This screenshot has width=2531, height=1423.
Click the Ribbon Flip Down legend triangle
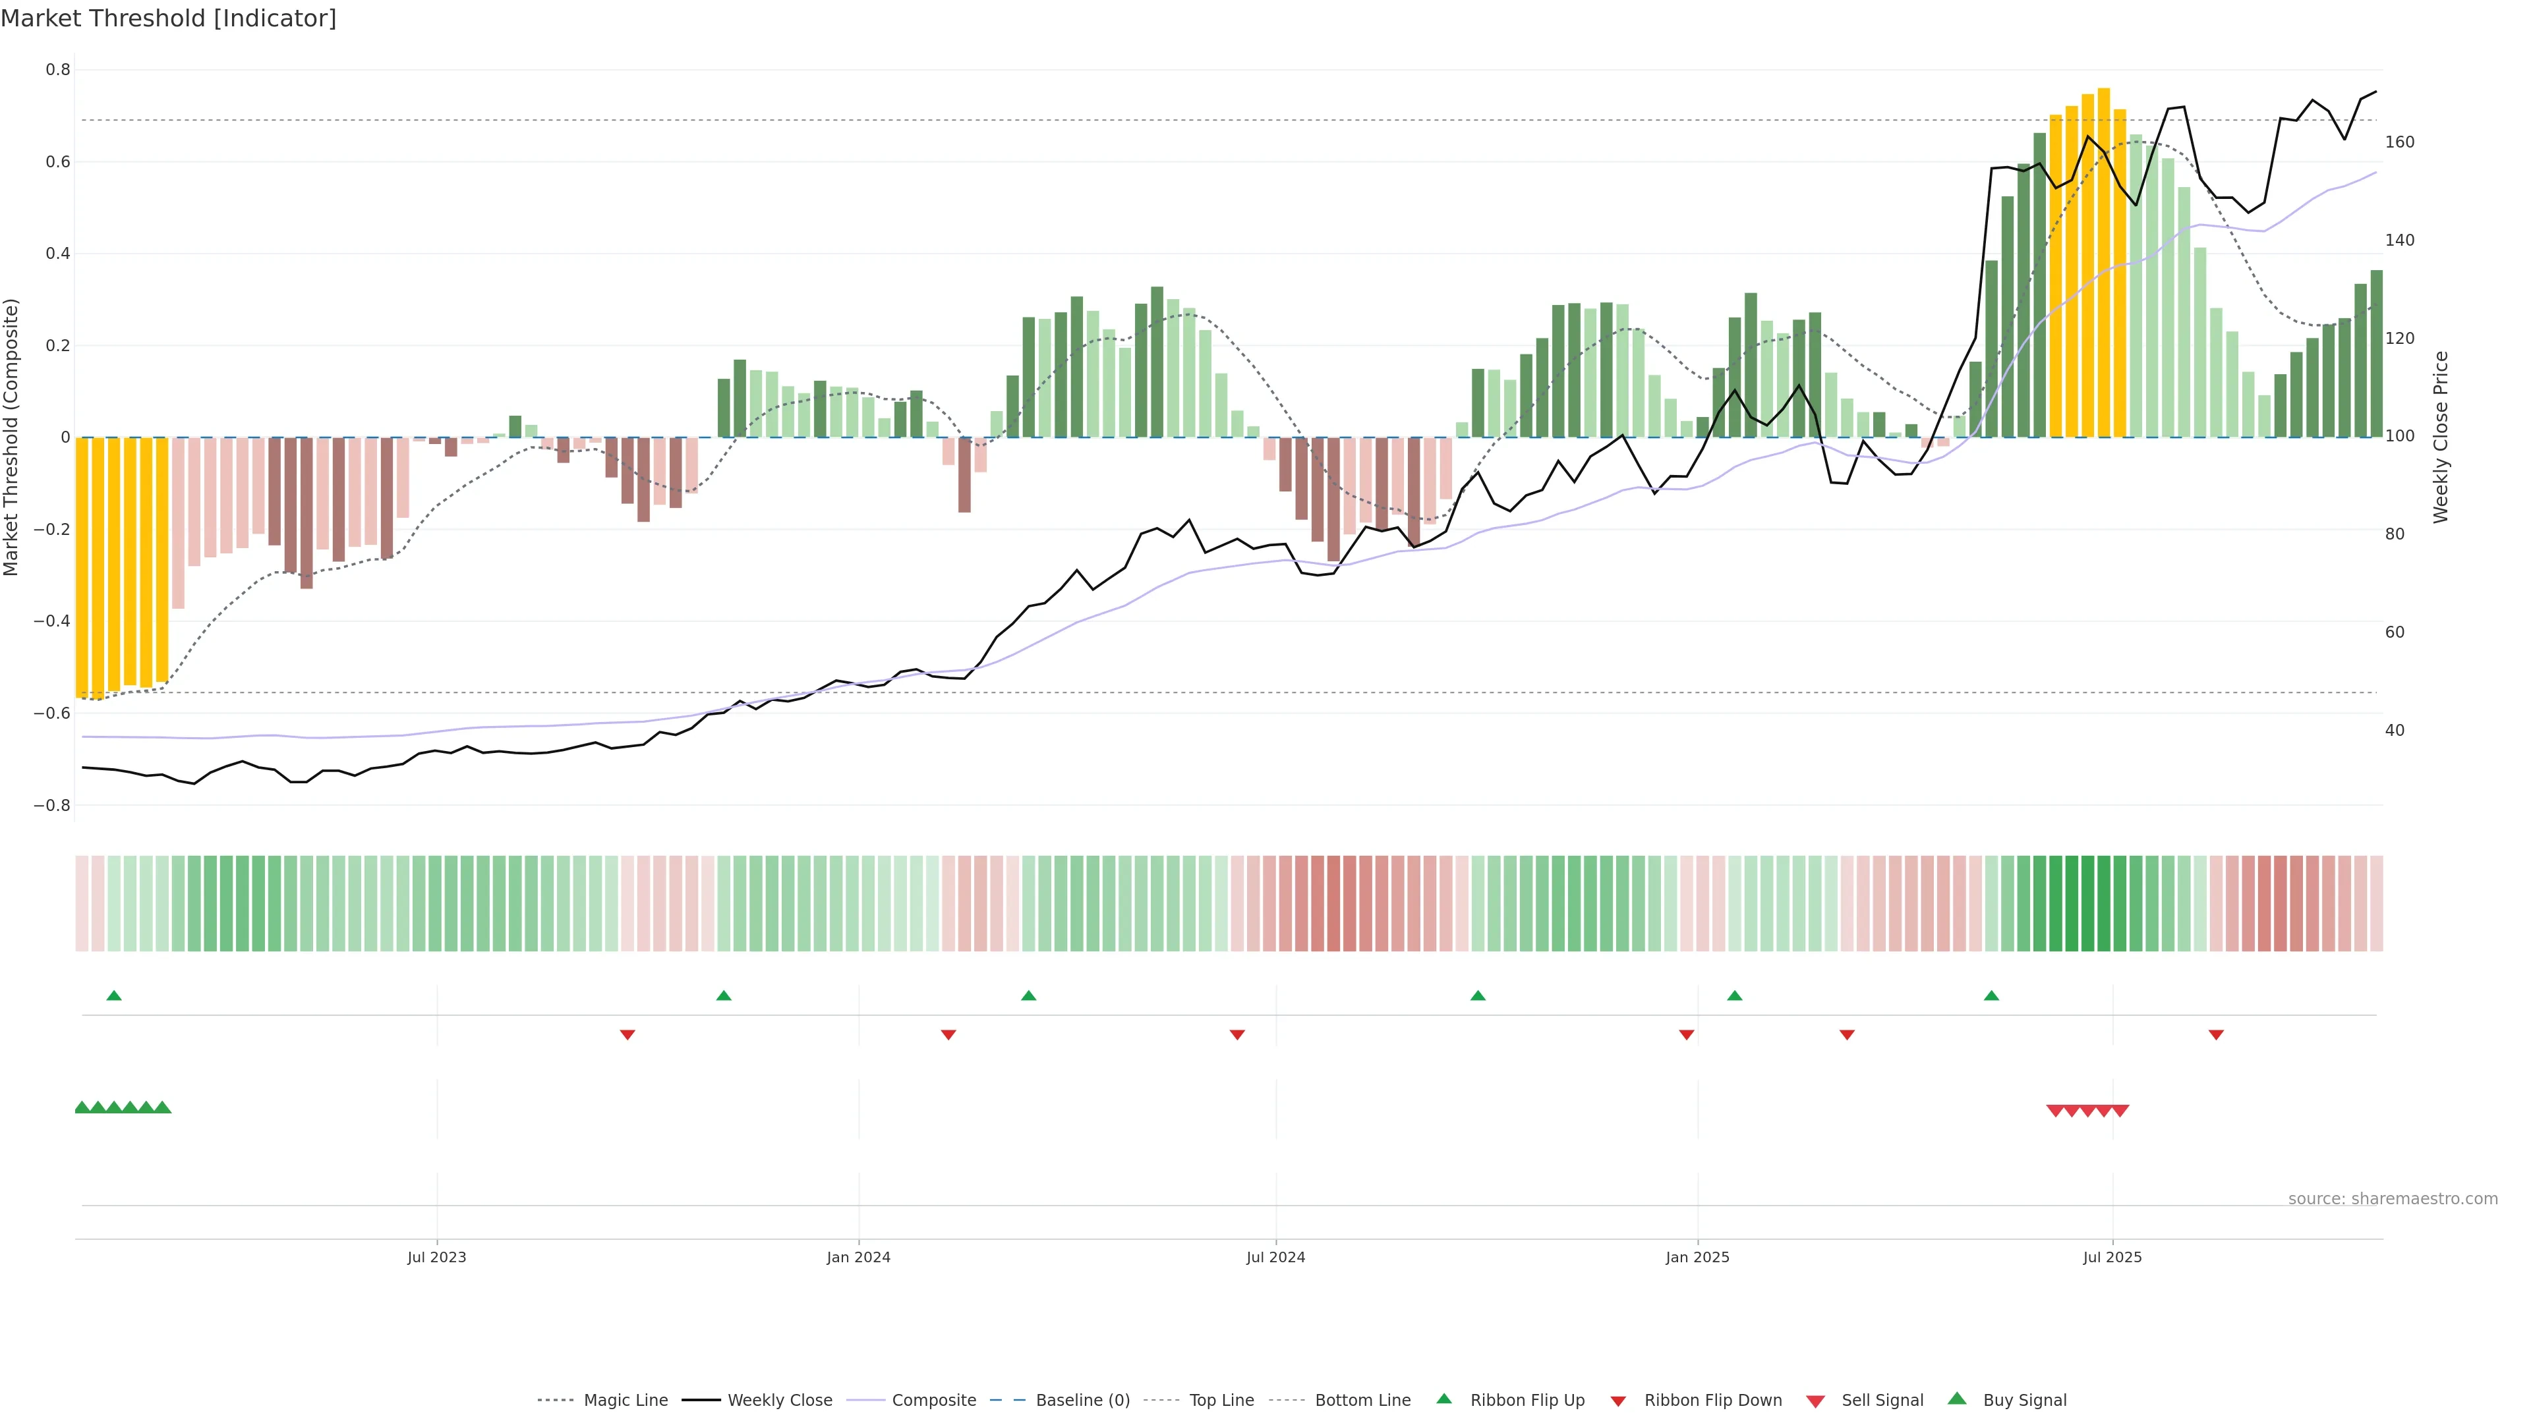tap(1618, 1401)
